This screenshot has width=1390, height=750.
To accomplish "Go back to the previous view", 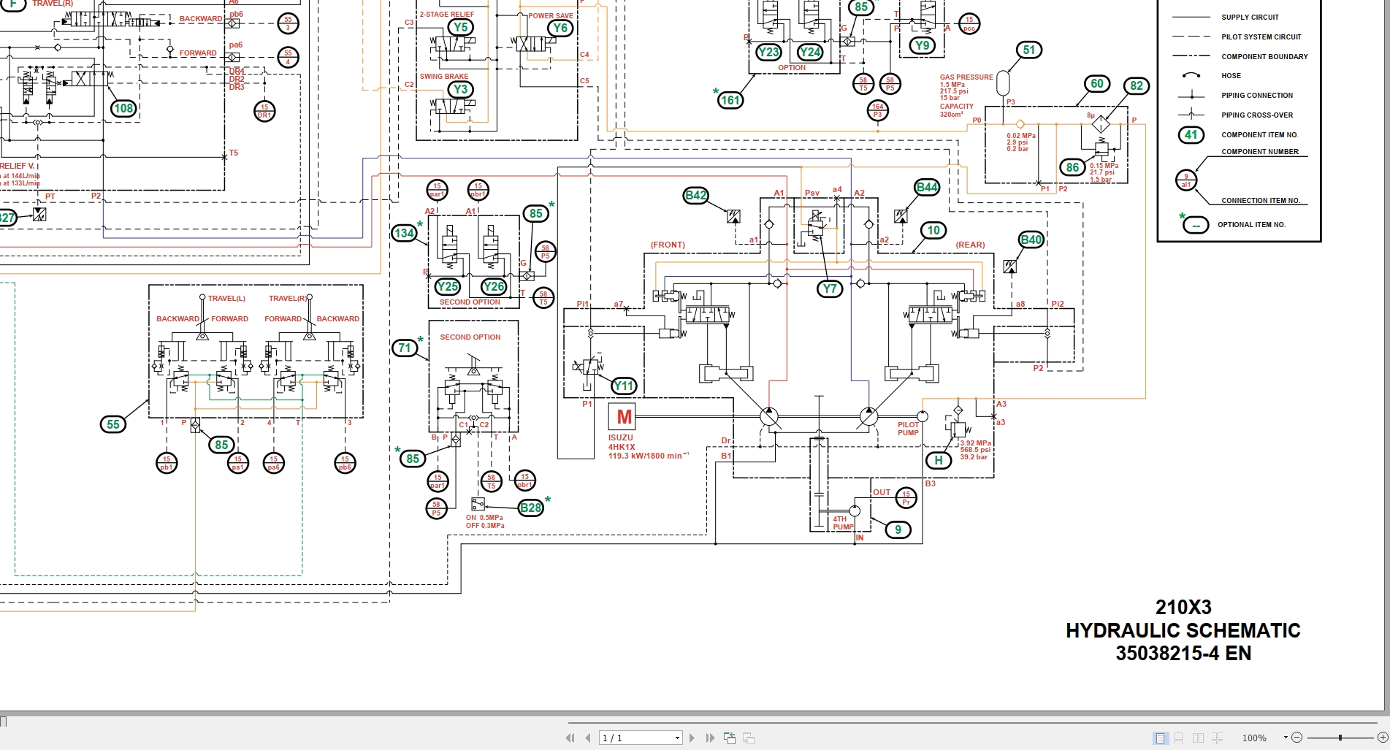I will (x=730, y=738).
